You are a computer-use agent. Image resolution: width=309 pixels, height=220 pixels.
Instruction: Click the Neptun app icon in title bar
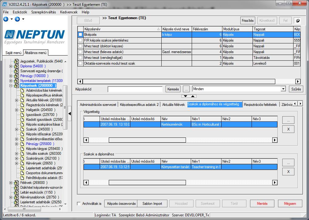(x=5, y=4)
